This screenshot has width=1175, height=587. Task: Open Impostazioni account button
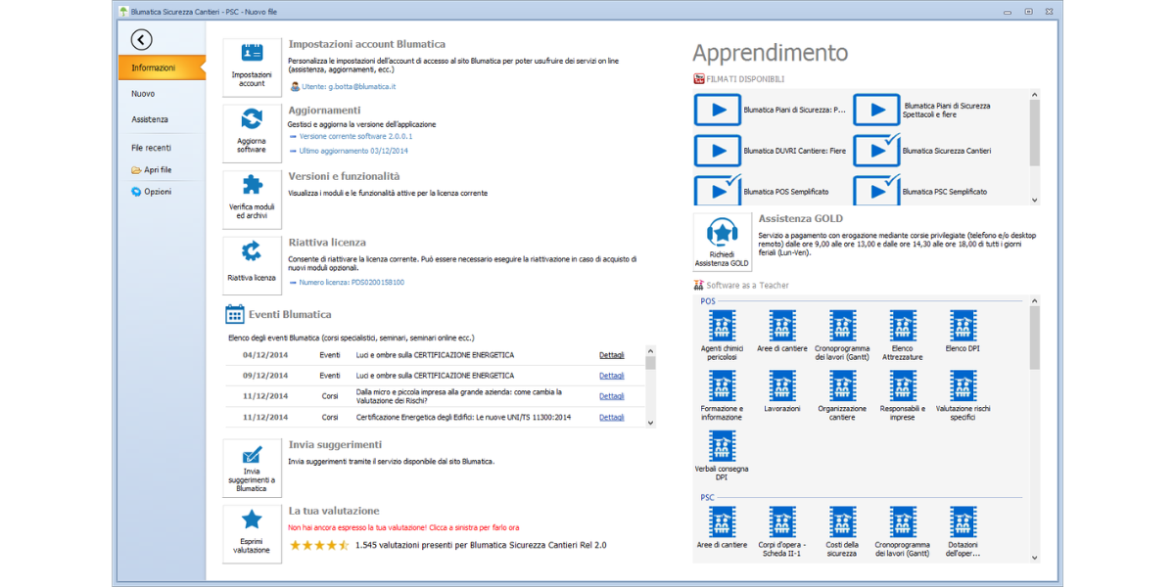(x=252, y=68)
